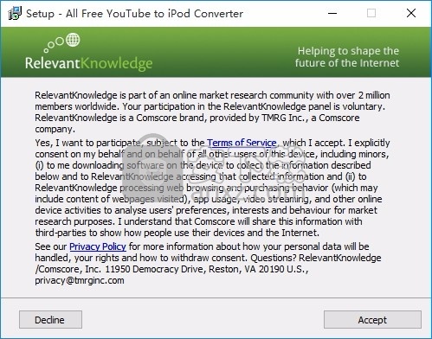
Task: Click the Decline button
Action: coord(50,319)
